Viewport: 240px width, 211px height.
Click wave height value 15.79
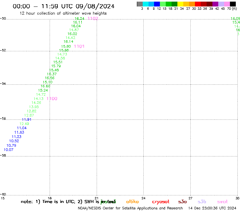tap(56, 66)
